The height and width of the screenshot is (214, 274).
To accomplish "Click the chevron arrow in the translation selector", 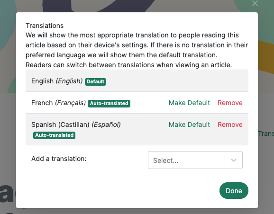I will point(234,160).
